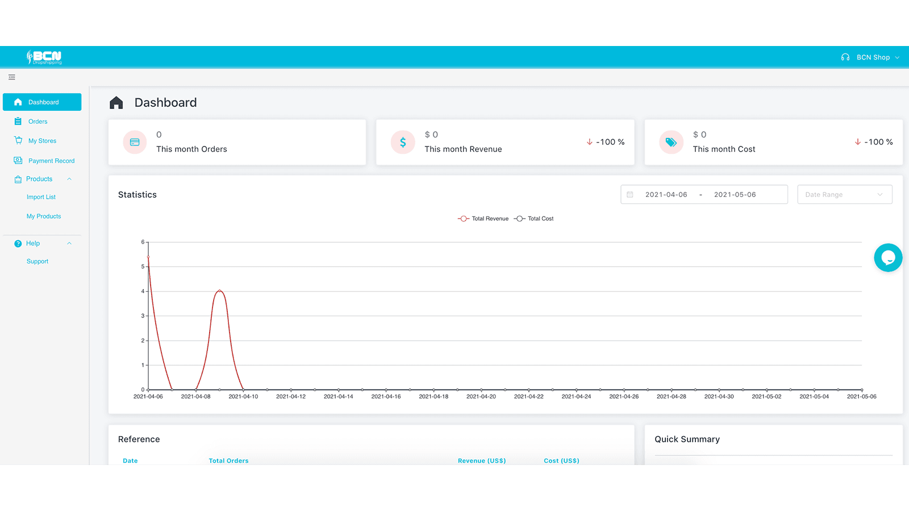The height and width of the screenshot is (511, 909).
Task: Open My Stores via its shopping bag icon
Action: coord(18,140)
